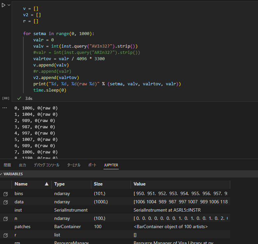Open list r in data viewer

click(x=6, y=235)
